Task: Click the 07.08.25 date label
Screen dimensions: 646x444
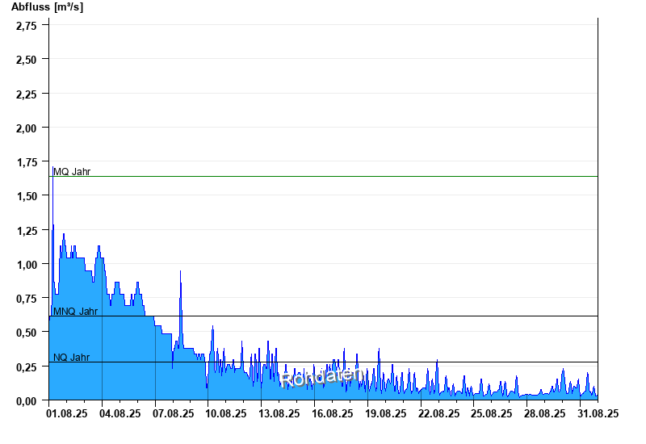Action: [x=174, y=413]
